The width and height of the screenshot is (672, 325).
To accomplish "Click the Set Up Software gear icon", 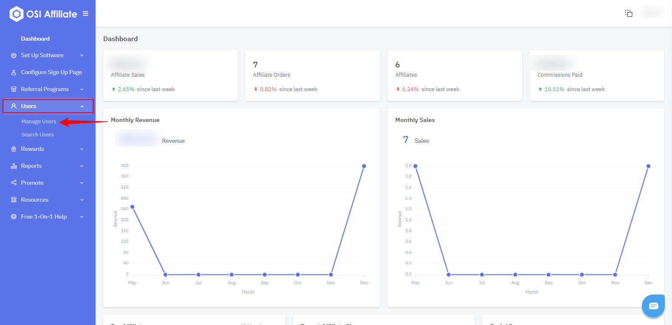I will pyautogui.click(x=14, y=56).
